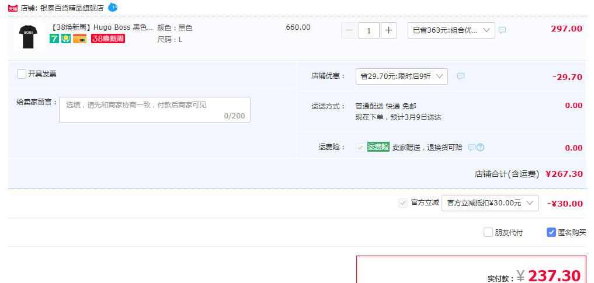Click the 普通配送 快递 免邮 shipping text
The width and height of the screenshot is (594, 283).
385,106
